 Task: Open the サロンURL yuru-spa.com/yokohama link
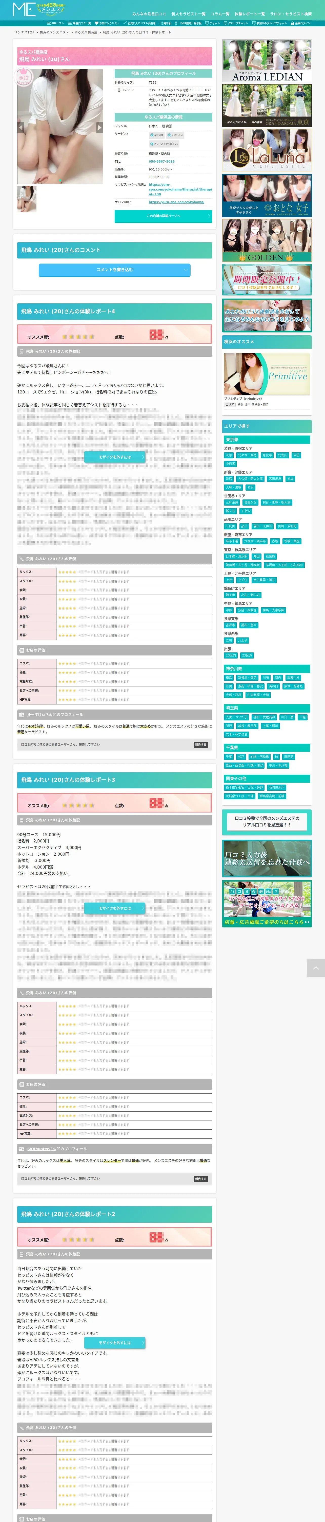[x=176, y=202]
